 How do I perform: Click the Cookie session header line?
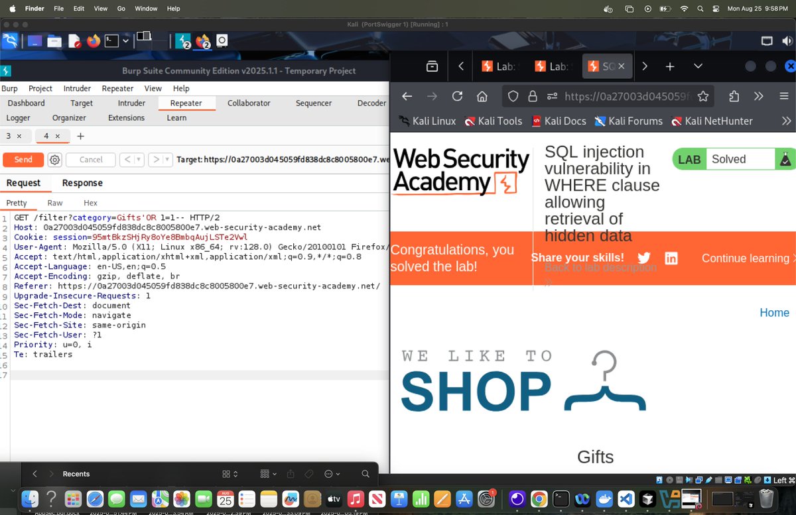[x=131, y=237]
